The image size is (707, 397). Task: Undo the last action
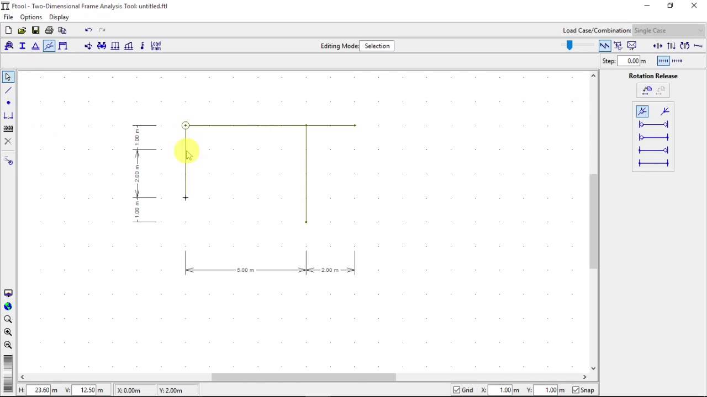coord(88,30)
